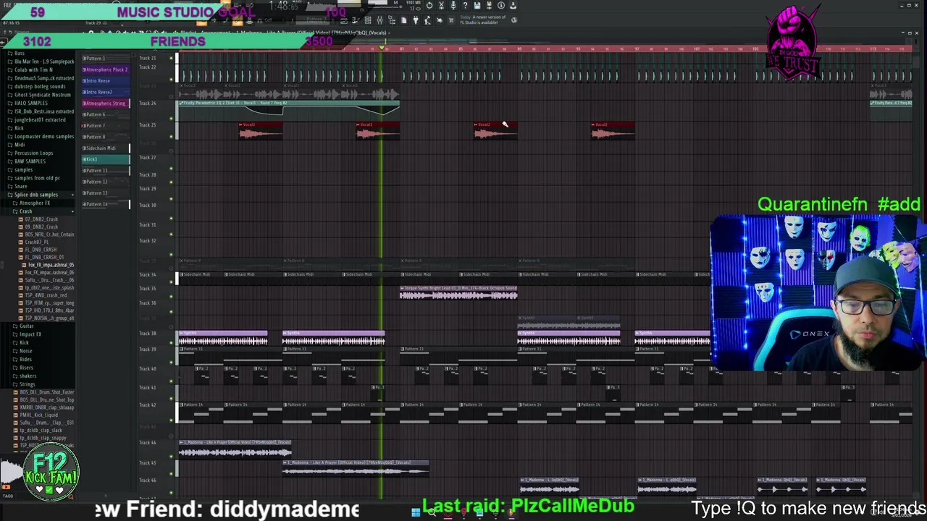The image size is (927, 521).
Task: Click the scissors cut icon in top toolbar
Action: (x=441, y=6)
